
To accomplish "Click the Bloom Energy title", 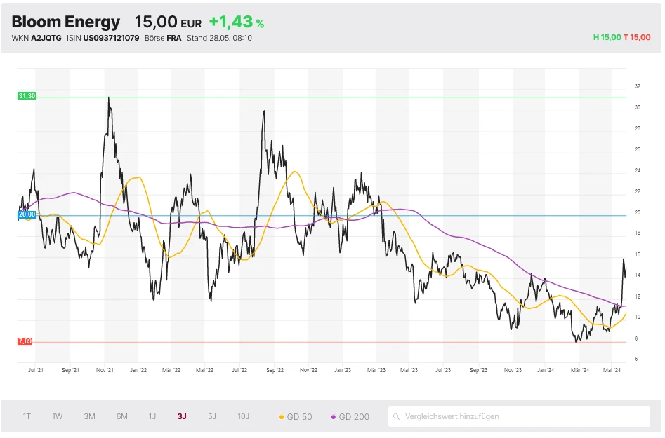I will click(66, 22).
